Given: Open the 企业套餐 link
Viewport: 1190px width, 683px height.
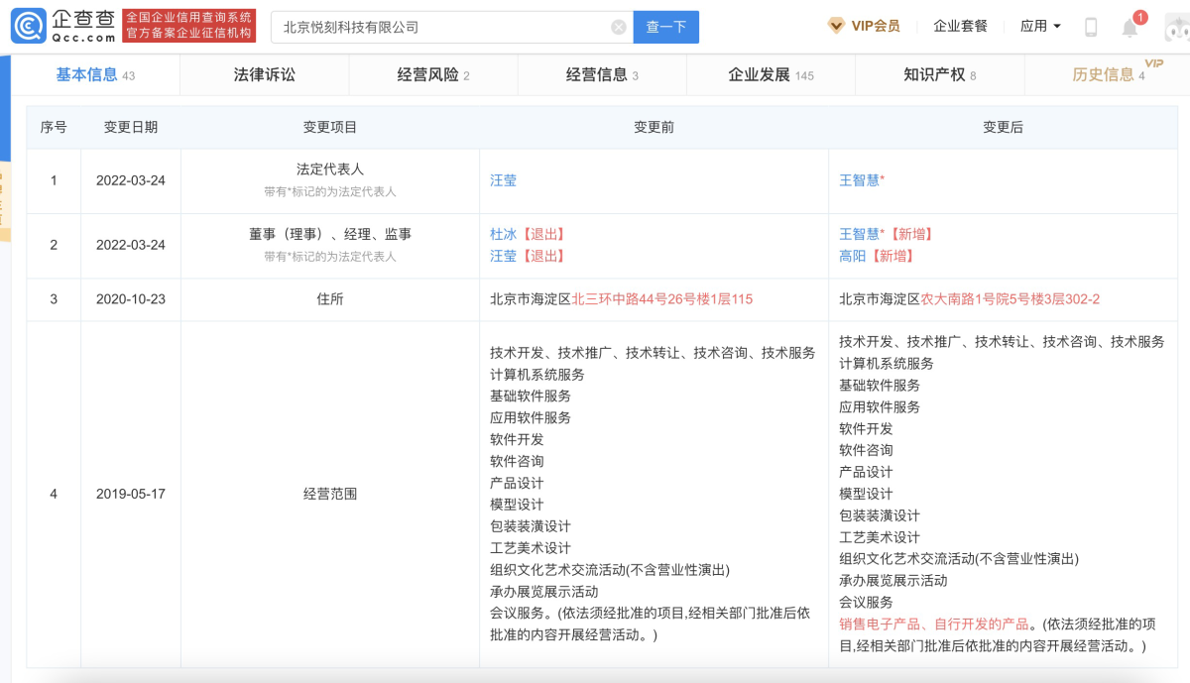Looking at the screenshot, I should tap(960, 26).
